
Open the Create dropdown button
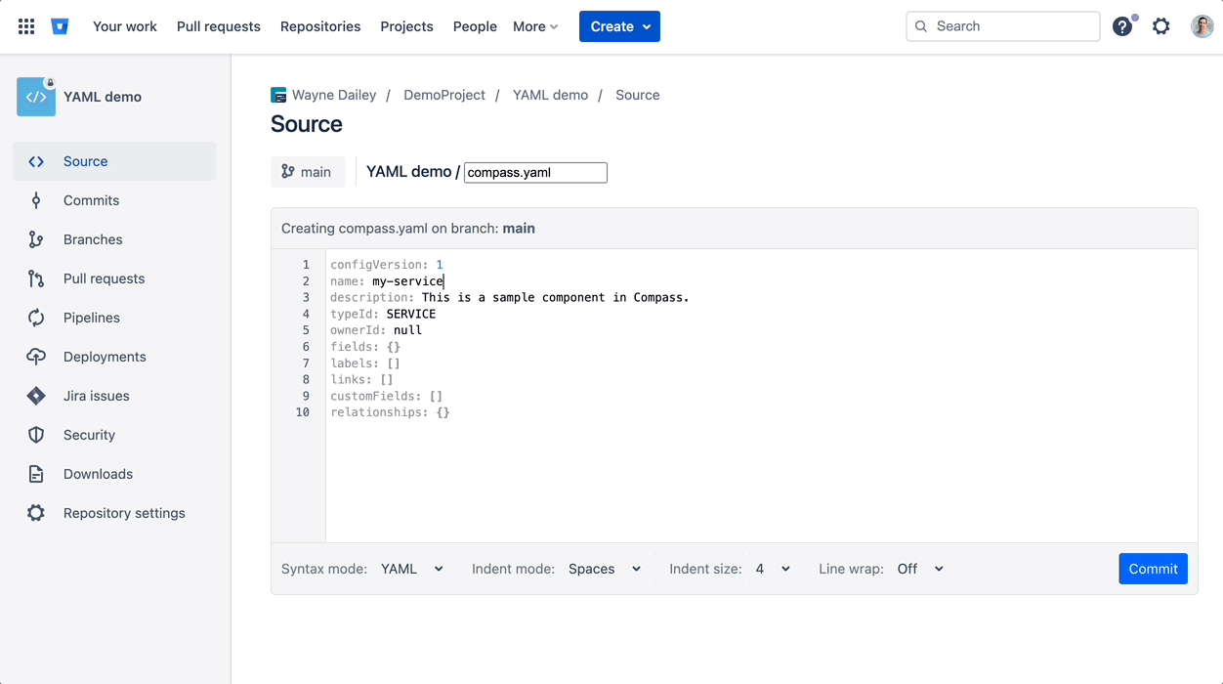(x=619, y=26)
